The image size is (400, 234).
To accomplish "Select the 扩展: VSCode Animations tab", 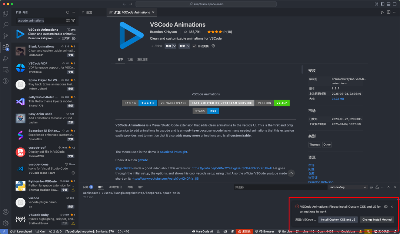I will pyautogui.click(x=132, y=12).
